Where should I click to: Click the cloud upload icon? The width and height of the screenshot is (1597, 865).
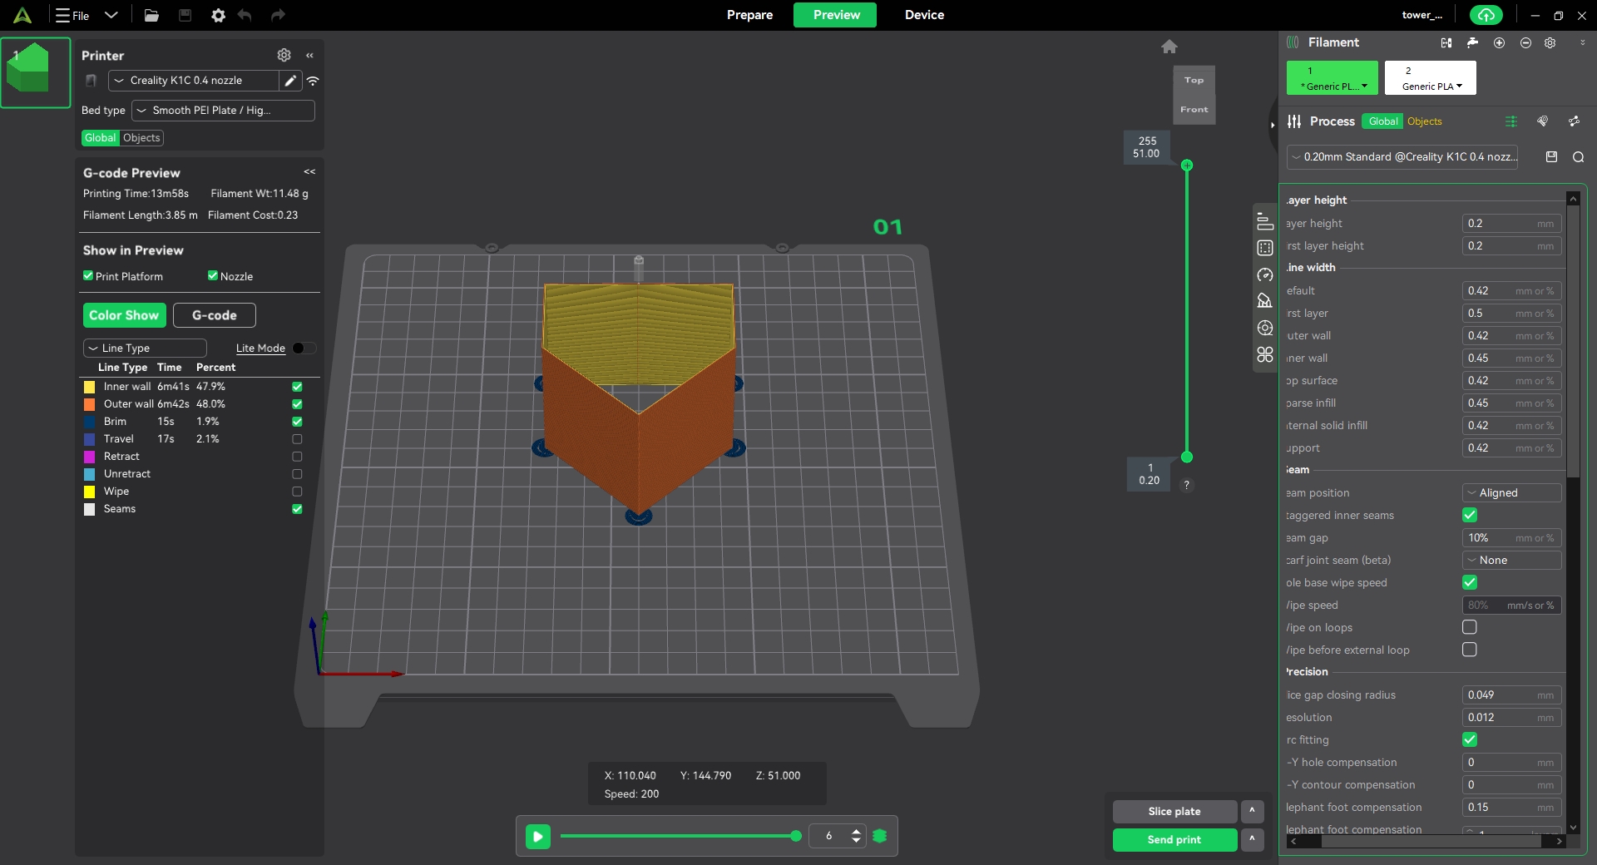1486,15
